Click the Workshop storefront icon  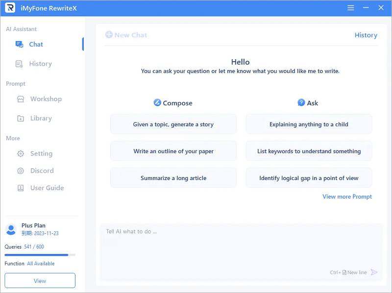21,99
